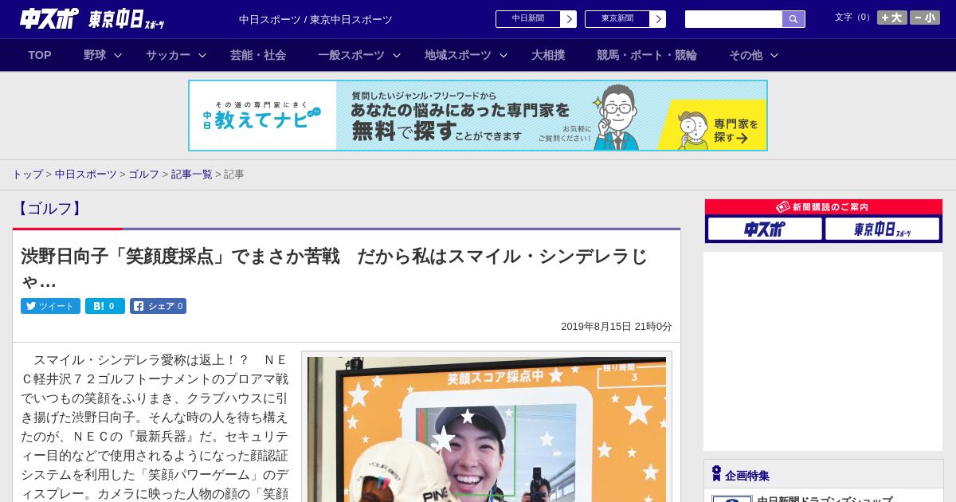Open サッカー navigation menu
The image size is (956, 502).
(168, 55)
